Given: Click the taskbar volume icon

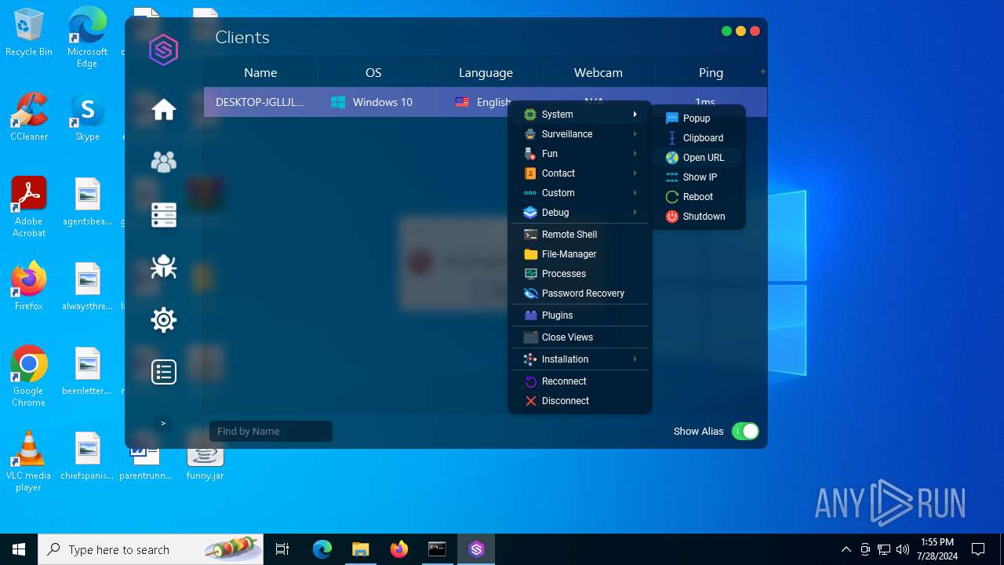Looking at the screenshot, I should click(x=903, y=549).
